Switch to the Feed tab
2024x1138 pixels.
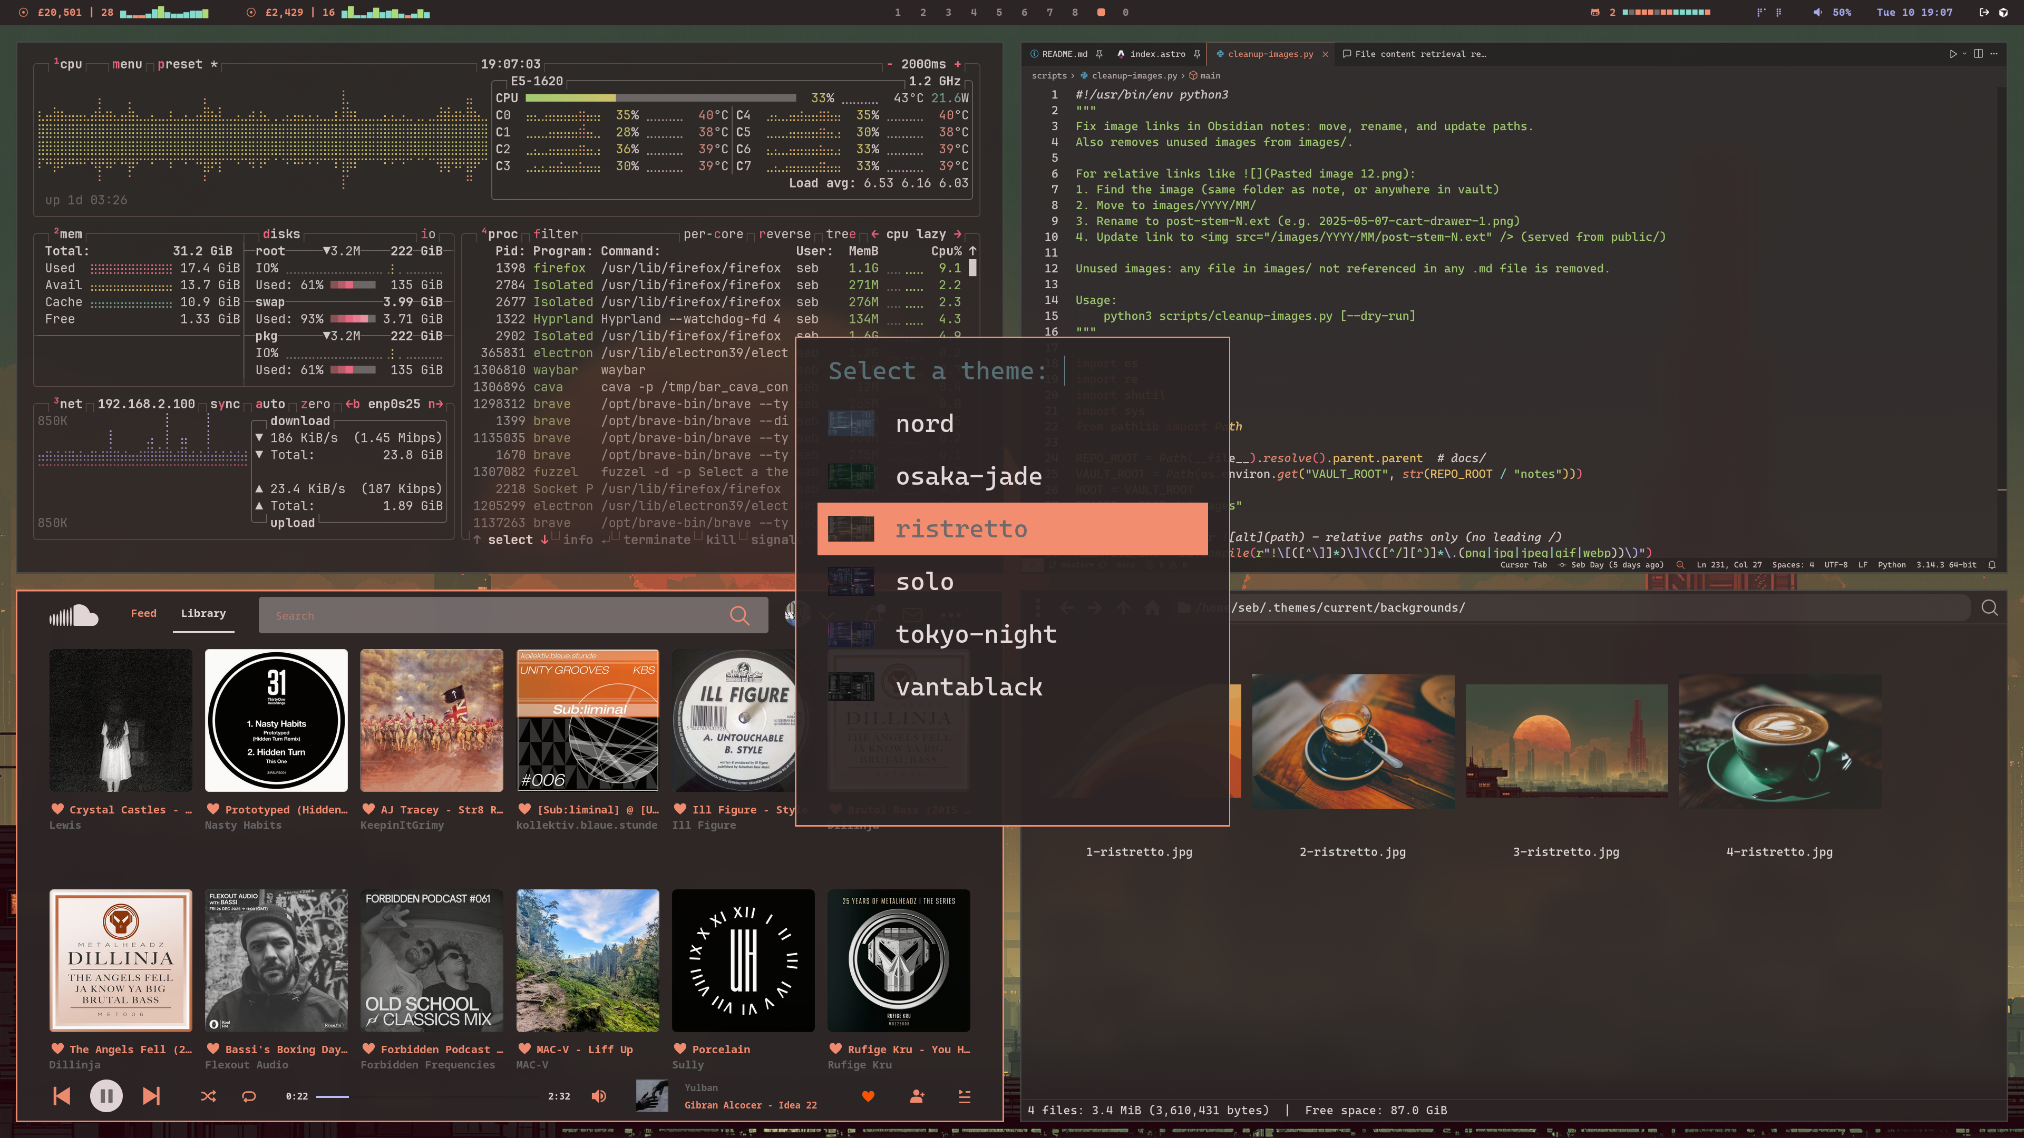[x=143, y=613]
